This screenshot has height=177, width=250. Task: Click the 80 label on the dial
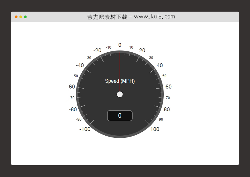coord(167,109)
